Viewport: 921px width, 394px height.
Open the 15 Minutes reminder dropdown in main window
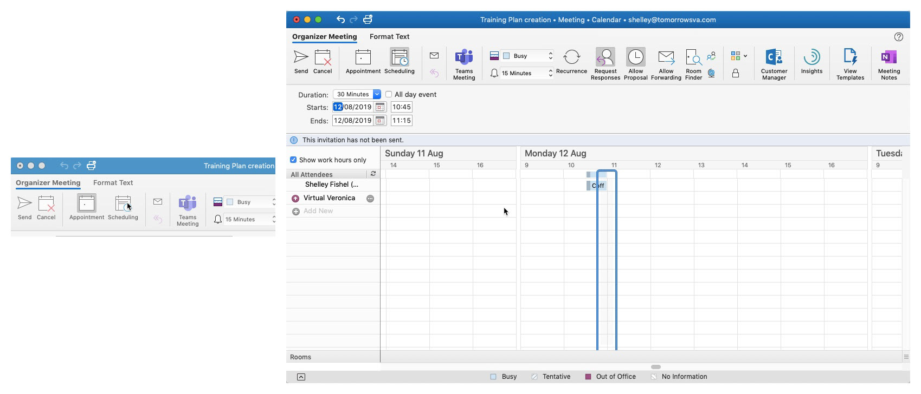click(526, 73)
